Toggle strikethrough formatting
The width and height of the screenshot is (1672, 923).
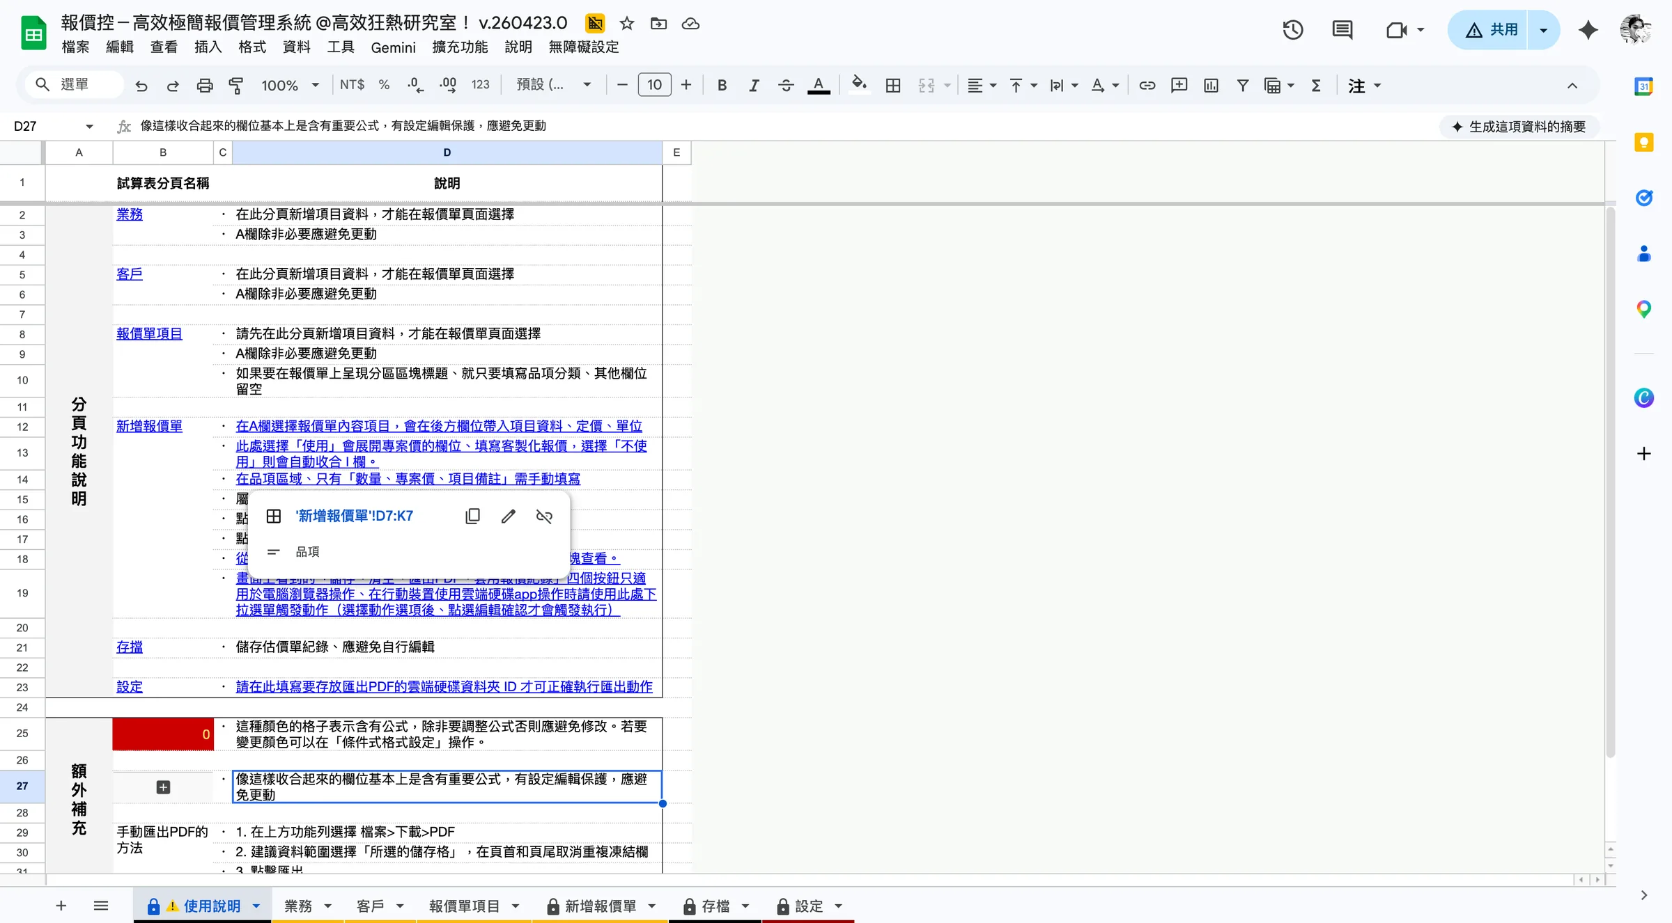coord(786,85)
